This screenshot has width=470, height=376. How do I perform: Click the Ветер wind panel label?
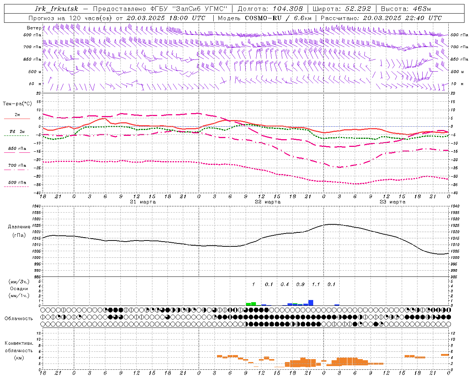tap(34, 28)
